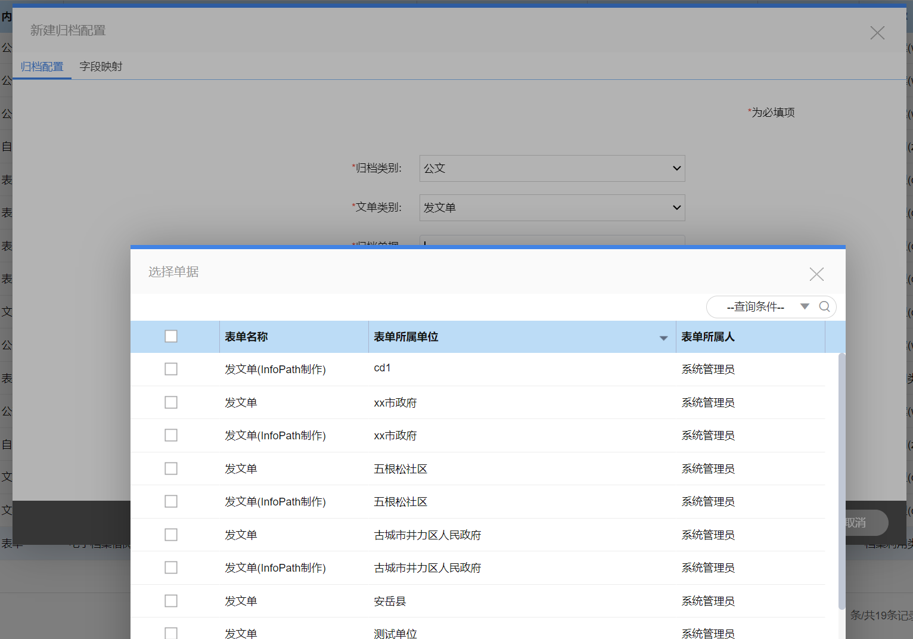This screenshot has width=913, height=639.
Task: Click the 查询条件 input field
Action: (x=754, y=306)
